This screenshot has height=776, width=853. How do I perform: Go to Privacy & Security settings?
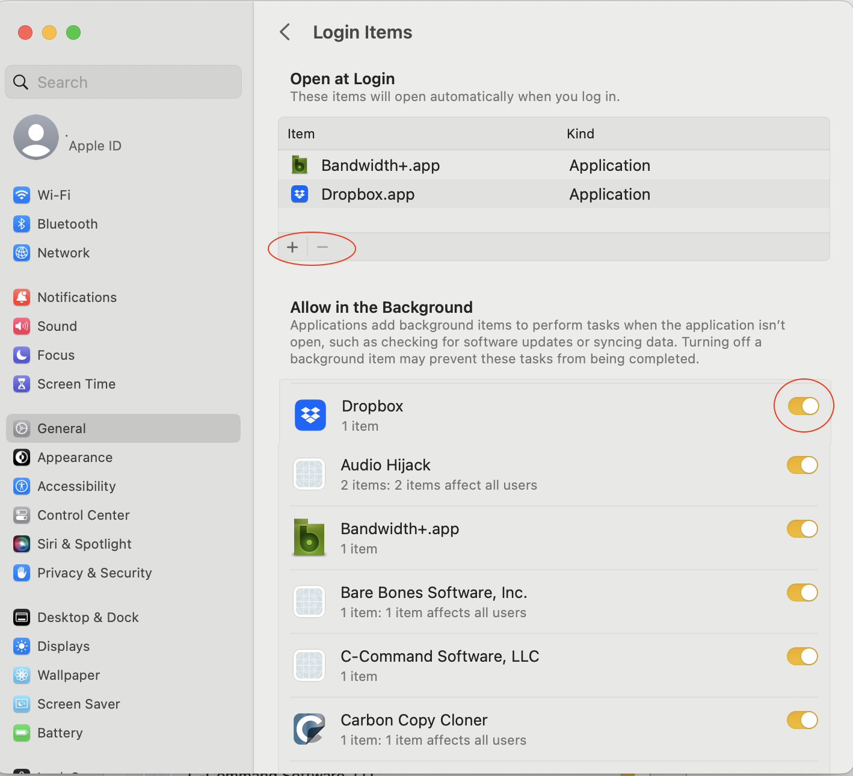(x=123, y=573)
